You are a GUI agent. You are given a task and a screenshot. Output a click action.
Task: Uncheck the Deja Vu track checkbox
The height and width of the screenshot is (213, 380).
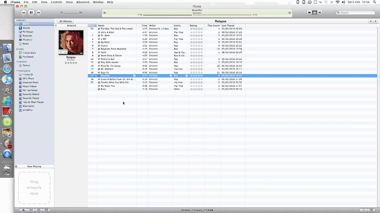[99, 72]
